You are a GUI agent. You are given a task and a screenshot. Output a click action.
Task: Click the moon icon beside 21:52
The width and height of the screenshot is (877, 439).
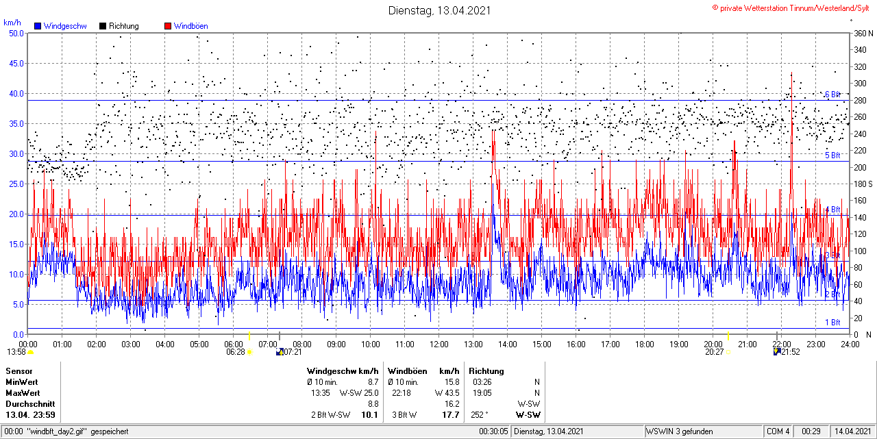(776, 352)
